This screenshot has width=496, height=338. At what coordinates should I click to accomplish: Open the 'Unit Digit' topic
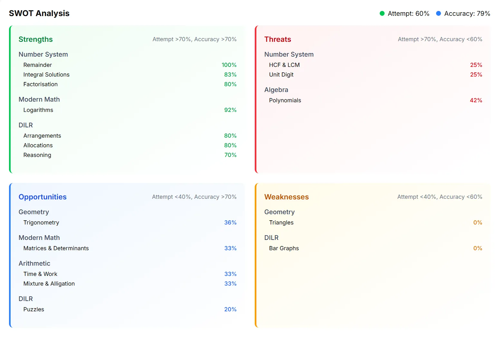point(281,75)
